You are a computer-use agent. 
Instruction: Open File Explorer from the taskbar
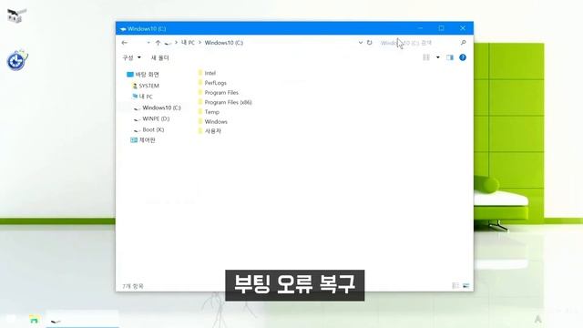click(35, 319)
